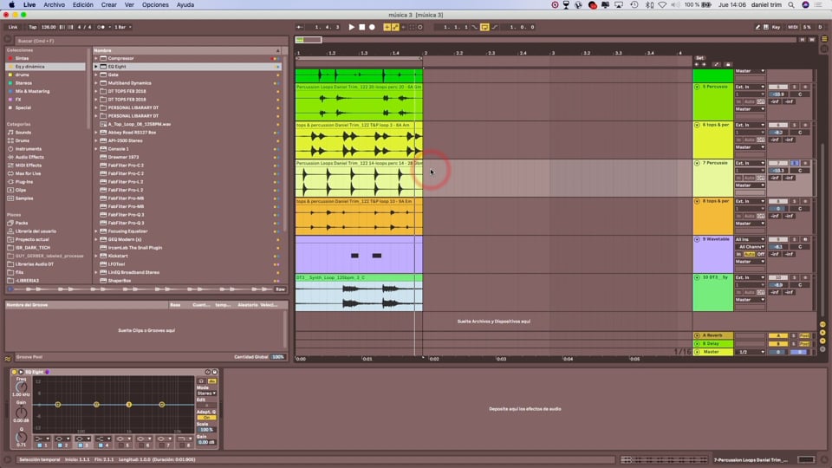832x468 pixels.
Task: Open the Ayuda menu
Action: (x=185, y=5)
